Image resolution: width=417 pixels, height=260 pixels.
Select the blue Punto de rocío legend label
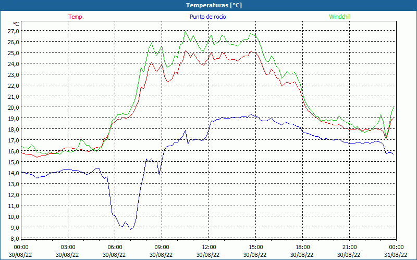click(207, 17)
